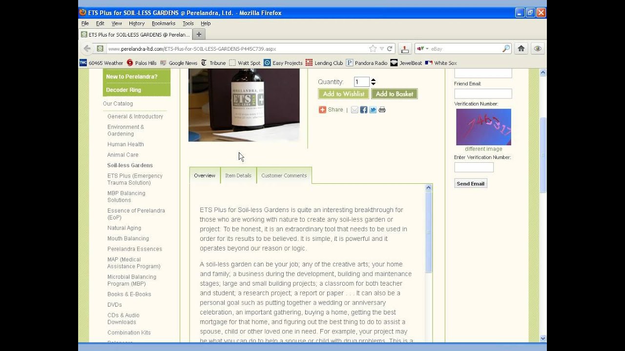
Task: Click the browser Back arrow button
Action: 87,49
